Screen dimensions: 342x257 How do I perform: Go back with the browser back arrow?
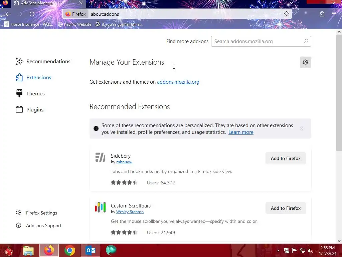pyautogui.click(x=8, y=14)
